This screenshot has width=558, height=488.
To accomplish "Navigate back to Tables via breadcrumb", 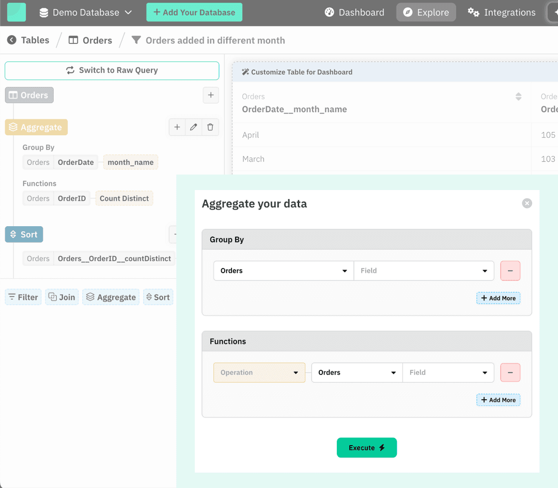I will pyautogui.click(x=28, y=40).
